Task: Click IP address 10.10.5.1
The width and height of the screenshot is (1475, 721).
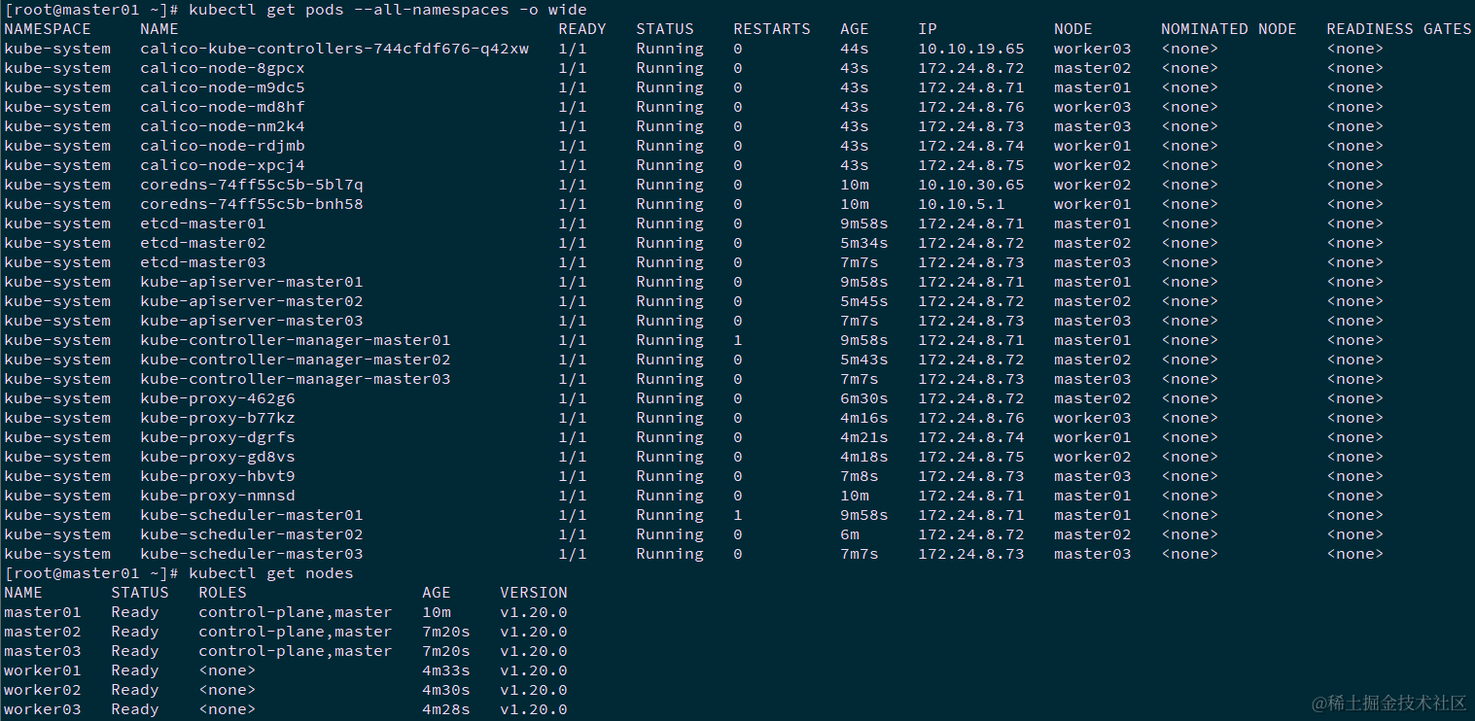Action: [x=962, y=204]
